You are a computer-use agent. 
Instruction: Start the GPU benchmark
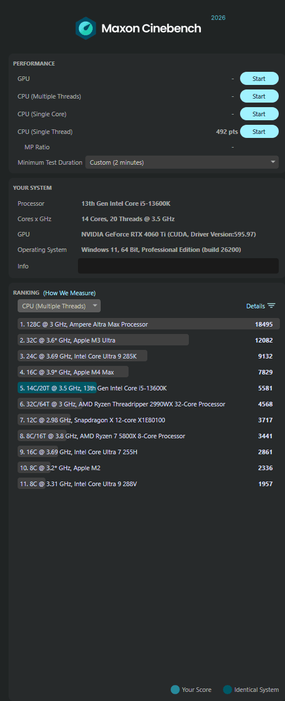pos(259,79)
